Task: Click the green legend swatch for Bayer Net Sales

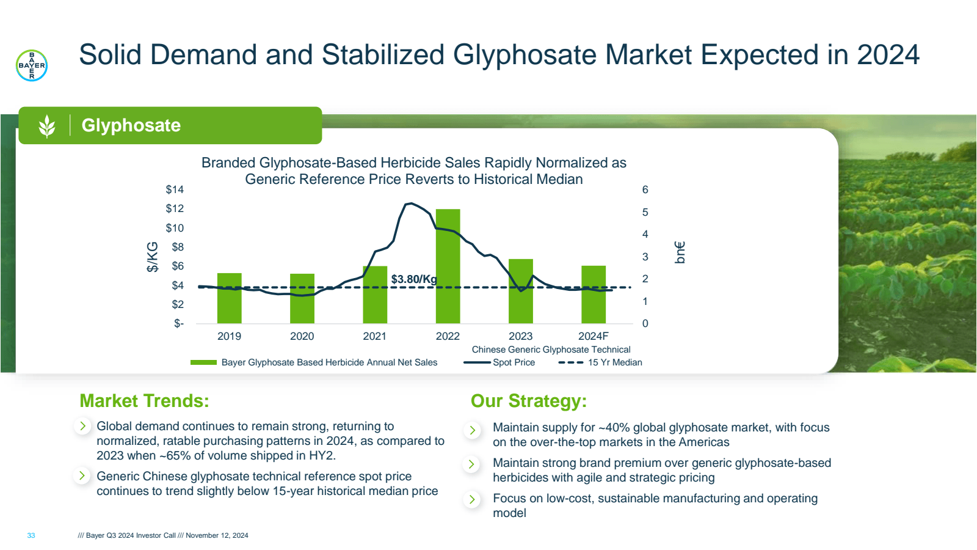Action: [x=203, y=362]
